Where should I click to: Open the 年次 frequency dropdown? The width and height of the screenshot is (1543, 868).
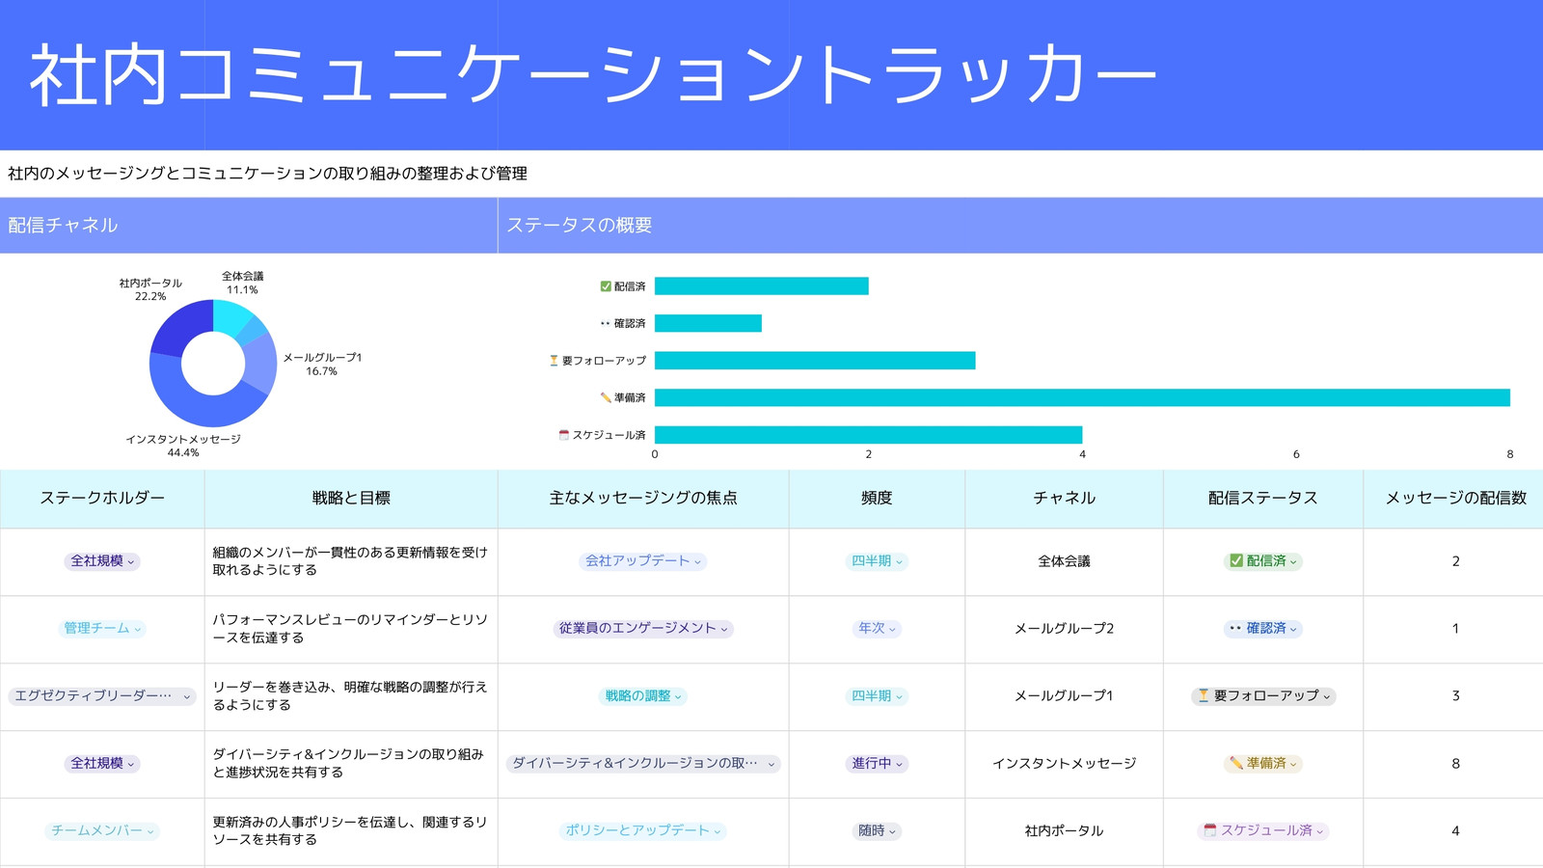coord(877,628)
